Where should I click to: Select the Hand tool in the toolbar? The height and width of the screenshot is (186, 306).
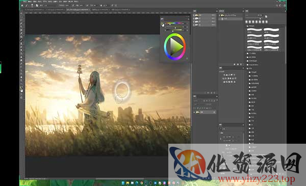coord(21,77)
